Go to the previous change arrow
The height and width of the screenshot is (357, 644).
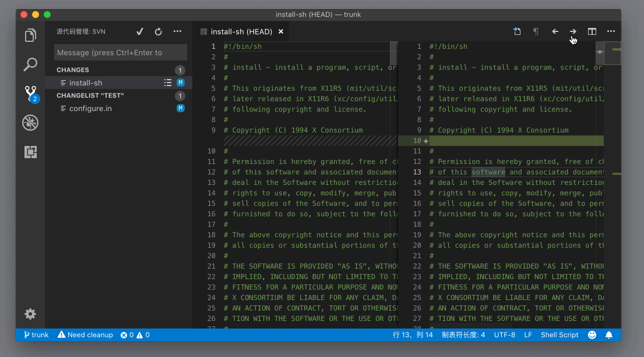pyautogui.click(x=555, y=31)
